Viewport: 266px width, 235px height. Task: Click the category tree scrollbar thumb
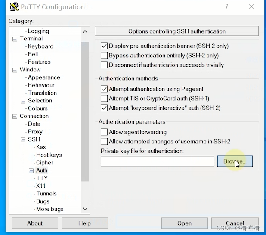point(85,111)
